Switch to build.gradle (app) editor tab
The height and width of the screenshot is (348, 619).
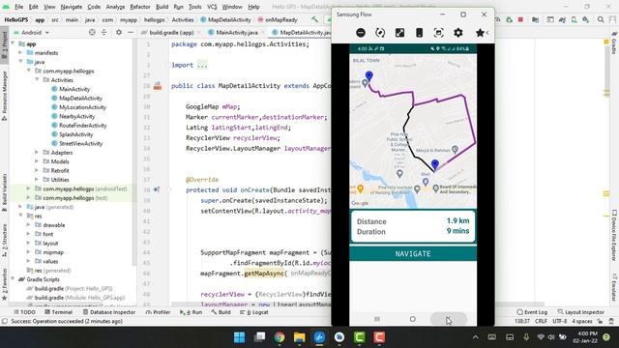(171, 32)
